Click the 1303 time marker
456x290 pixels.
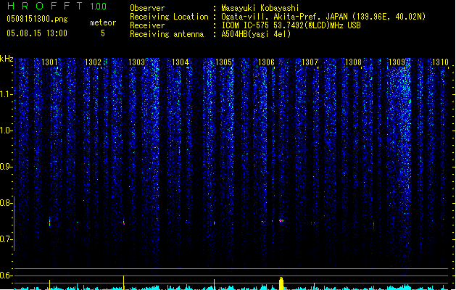(x=136, y=62)
